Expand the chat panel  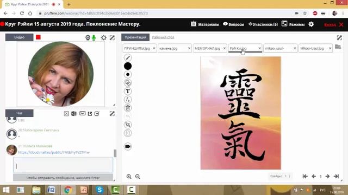112,114
